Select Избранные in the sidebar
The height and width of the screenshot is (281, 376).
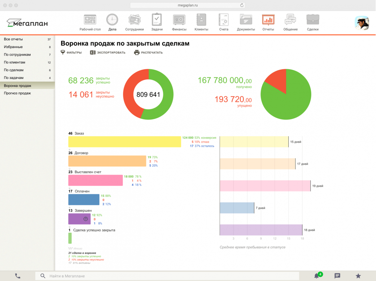27,47
